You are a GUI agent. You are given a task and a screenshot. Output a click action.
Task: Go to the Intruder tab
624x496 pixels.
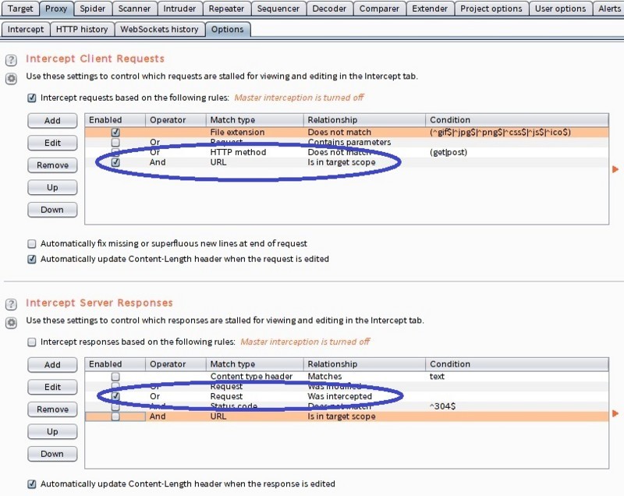pos(180,9)
